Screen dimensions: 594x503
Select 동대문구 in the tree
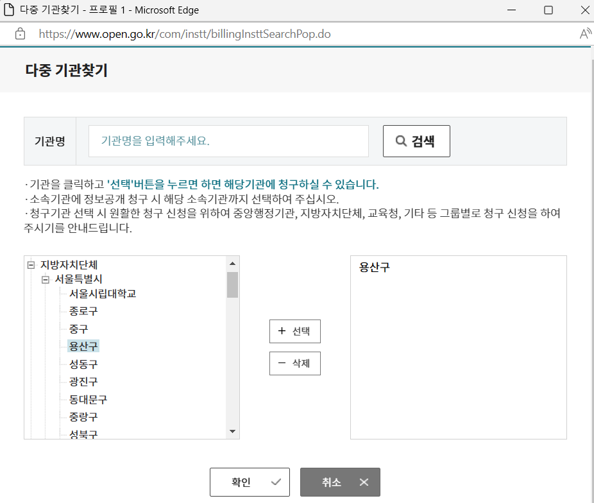(89, 399)
